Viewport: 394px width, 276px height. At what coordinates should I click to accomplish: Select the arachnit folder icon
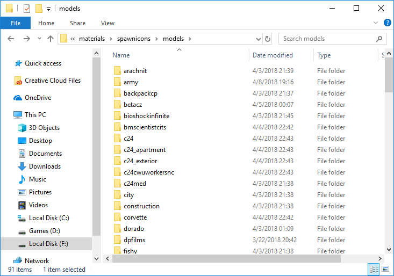pyautogui.click(x=117, y=70)
